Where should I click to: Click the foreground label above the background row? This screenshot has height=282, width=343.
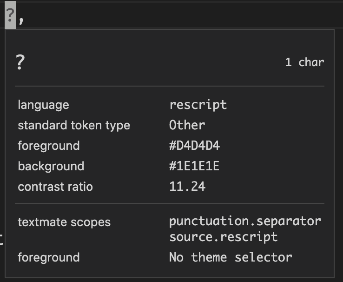pyautogui.click(x=49, y=146)
